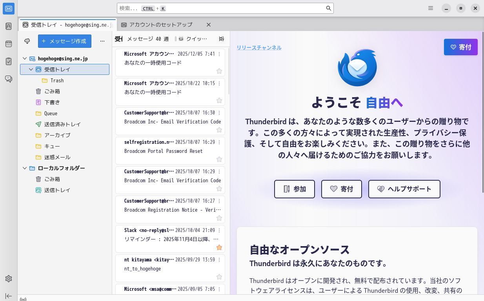Toggle the クイック filter button
484x301 pixels.
[x=192, y=39]
